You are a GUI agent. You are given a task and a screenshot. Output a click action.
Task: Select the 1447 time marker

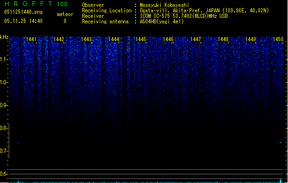pos(196,40)
